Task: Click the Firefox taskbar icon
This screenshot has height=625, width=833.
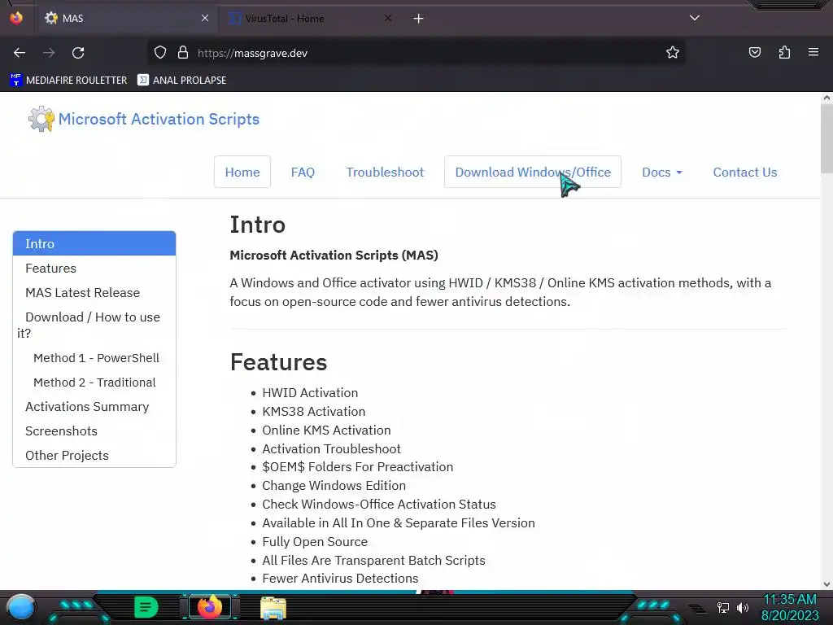Action: point(210,607)
